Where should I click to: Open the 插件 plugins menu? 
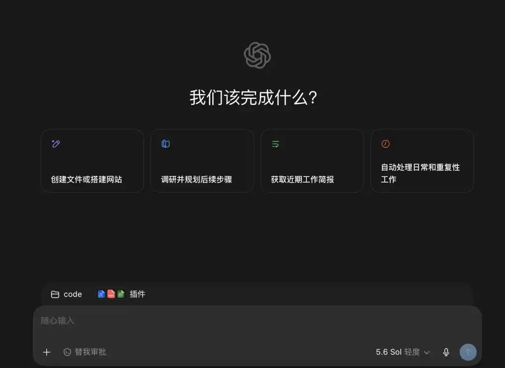(122, 294)
